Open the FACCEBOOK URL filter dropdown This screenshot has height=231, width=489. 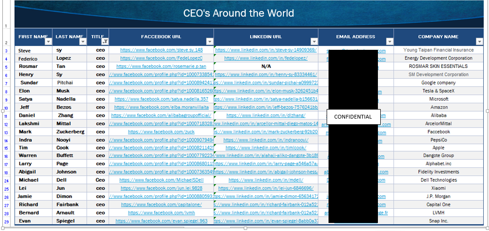(x=210, y=41)
